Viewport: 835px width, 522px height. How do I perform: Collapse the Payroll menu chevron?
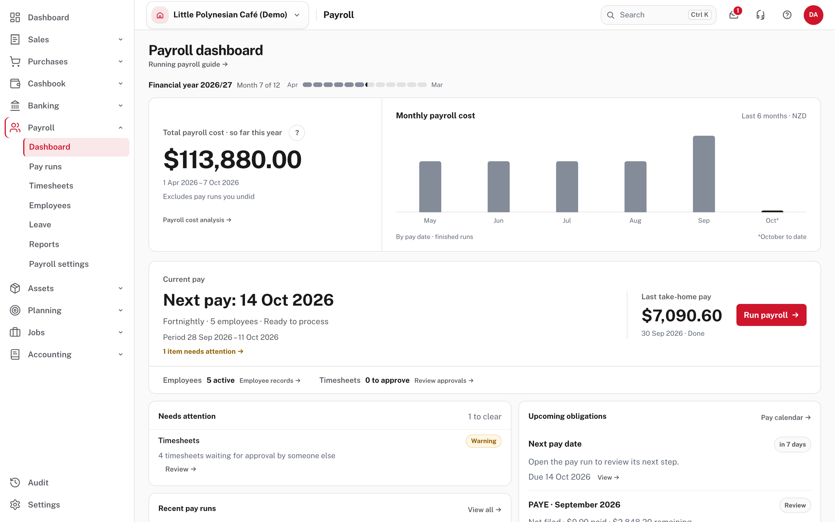click(x=121, y=128)
